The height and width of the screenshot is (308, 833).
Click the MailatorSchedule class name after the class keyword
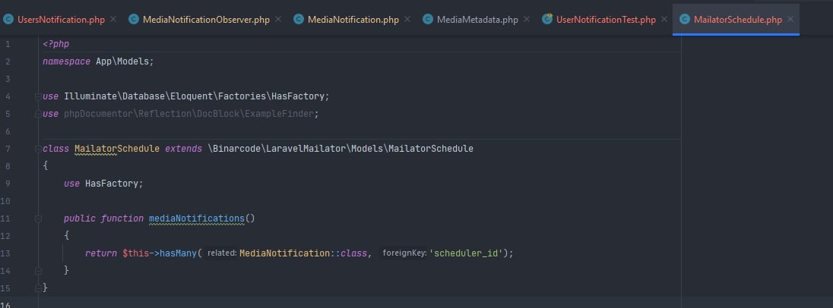pyautogui.click(x=117, y=149)
